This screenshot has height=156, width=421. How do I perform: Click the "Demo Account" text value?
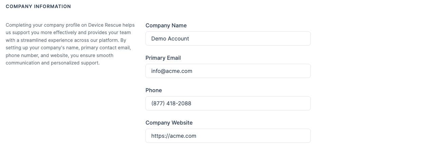tap(170, 38)
